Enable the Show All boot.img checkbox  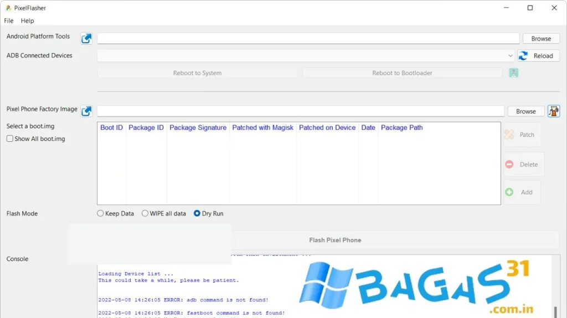(x=10, y=139)
